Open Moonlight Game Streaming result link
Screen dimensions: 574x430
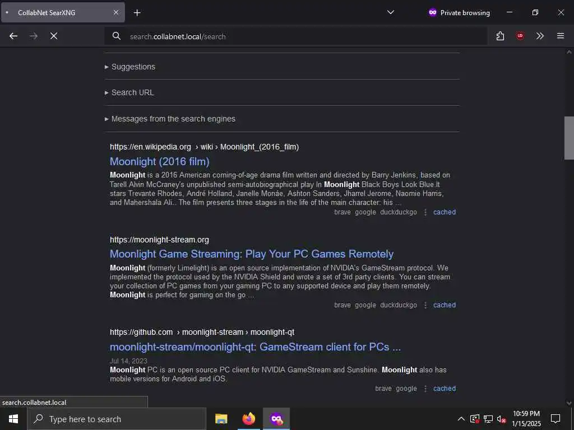point(252,254)
